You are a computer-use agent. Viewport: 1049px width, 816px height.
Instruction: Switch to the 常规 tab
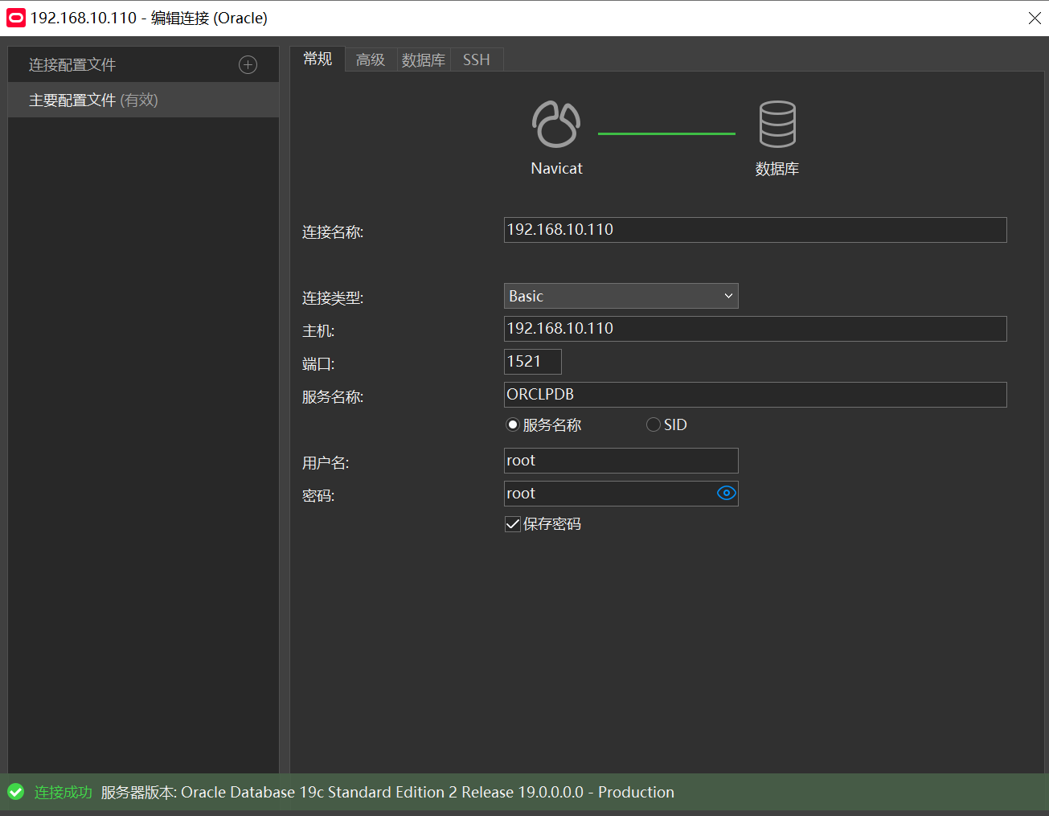318,59
